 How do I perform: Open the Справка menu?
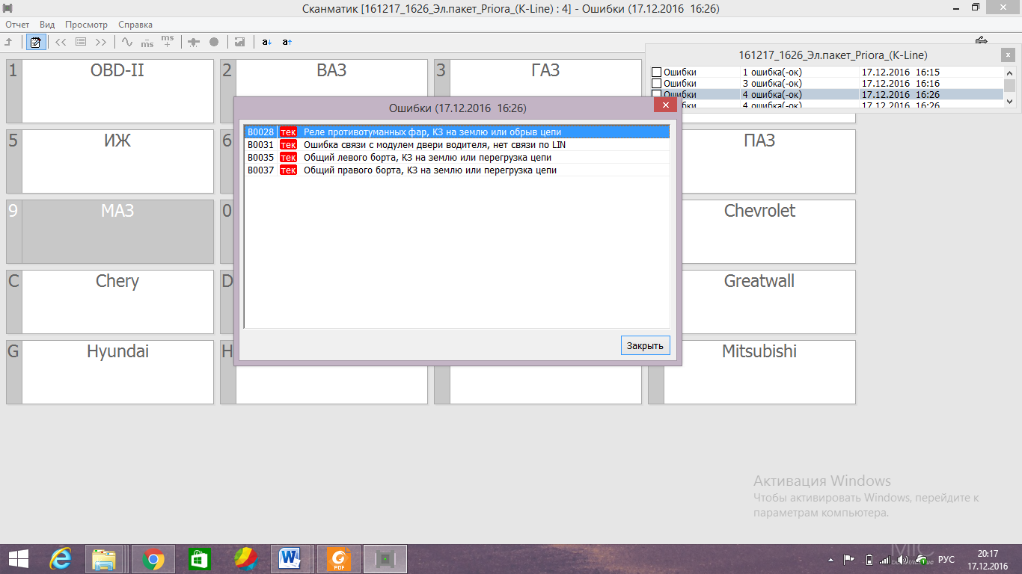(x=135, y=25)
